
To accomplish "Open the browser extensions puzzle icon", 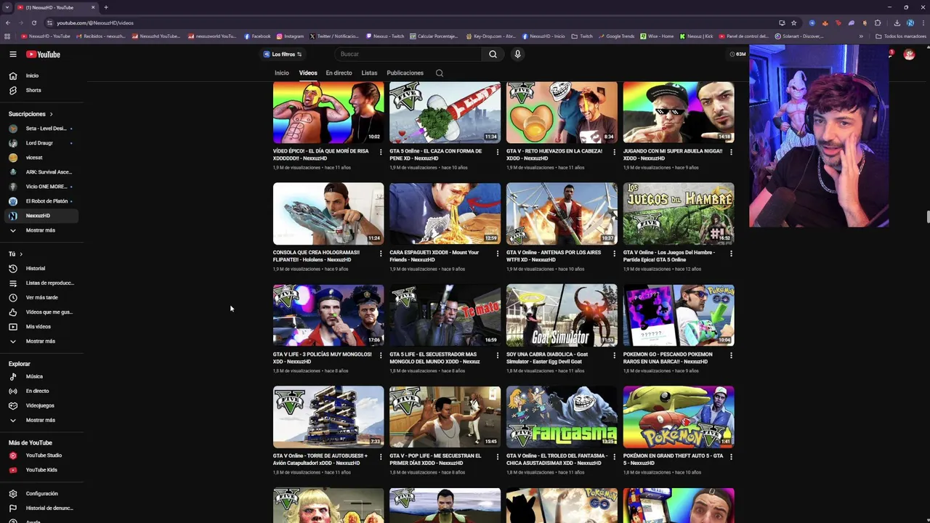I will [x=878, y=23].
